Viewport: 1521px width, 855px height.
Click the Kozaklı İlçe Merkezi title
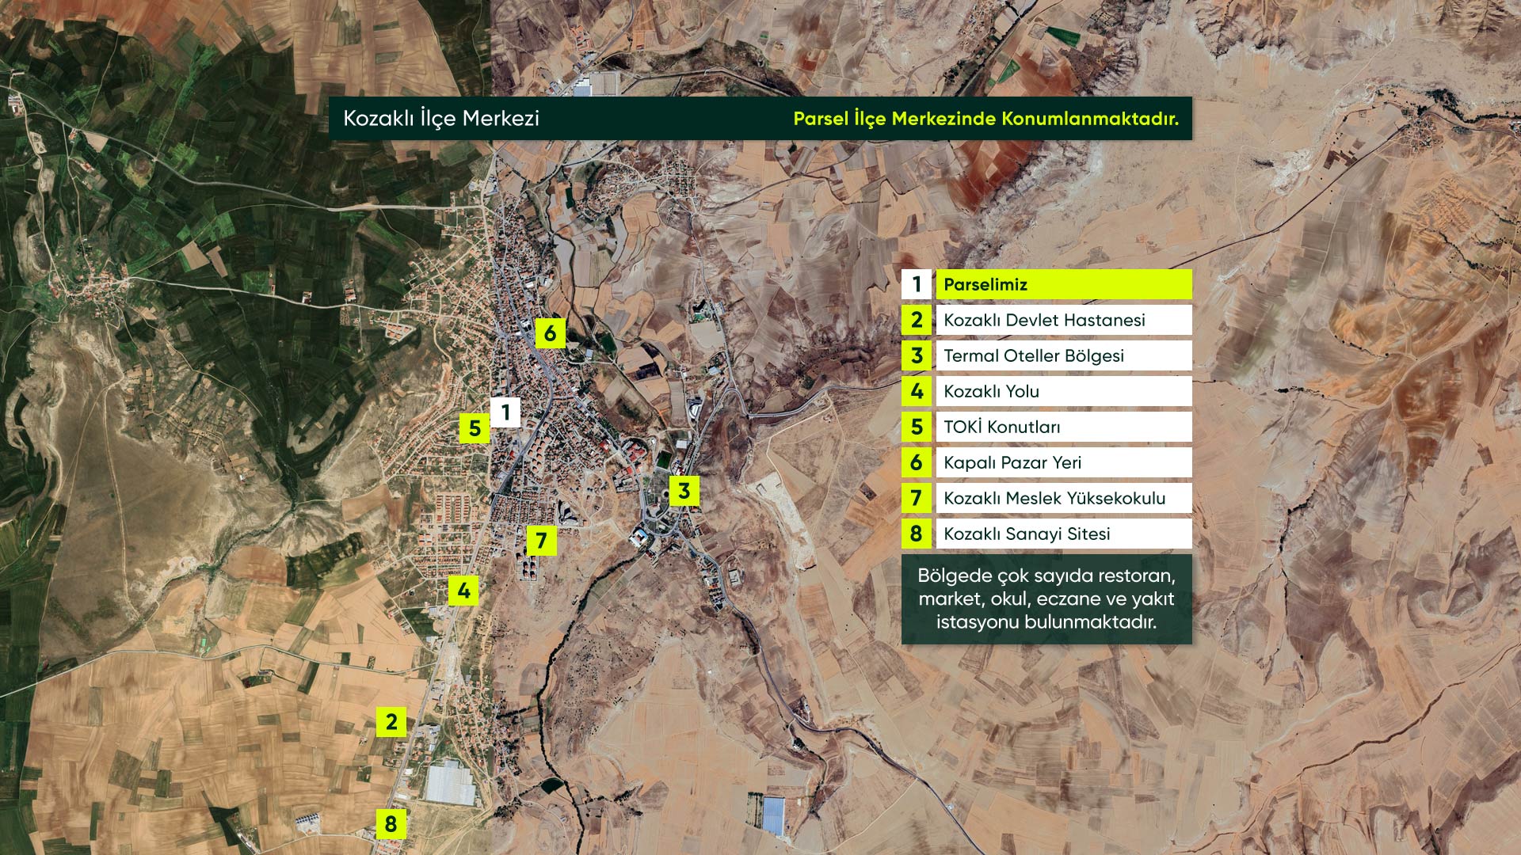[441, 119]
